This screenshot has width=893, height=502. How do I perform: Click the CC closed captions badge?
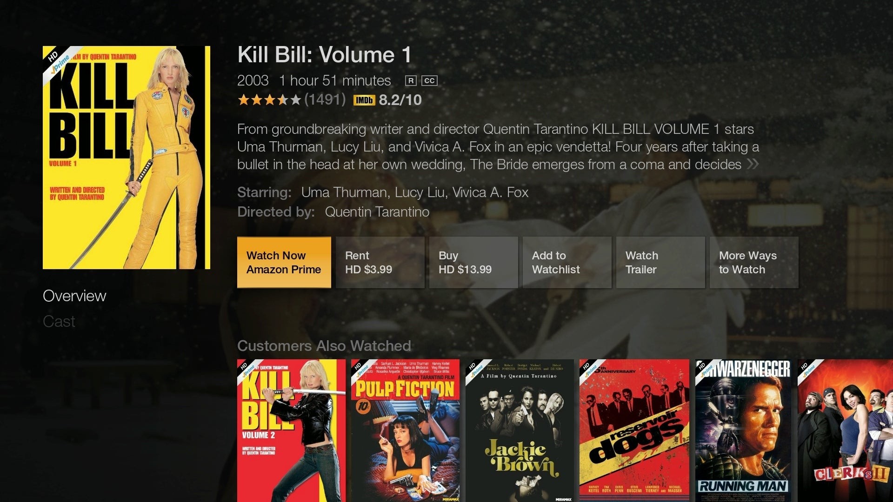tap(429, 81)
